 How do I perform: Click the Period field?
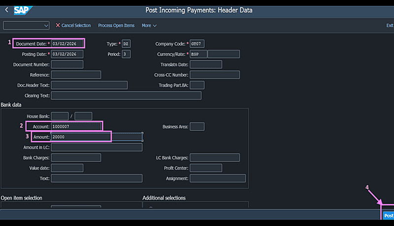pos(126,54)
